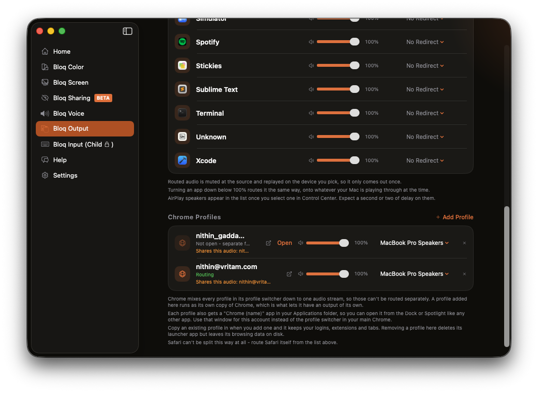Image resolution: width=538 pixels, height=393 pixels.
Task: Mute Sublime Text via its speaker icon
Action: pyautogui.click(x=311, y=89)
